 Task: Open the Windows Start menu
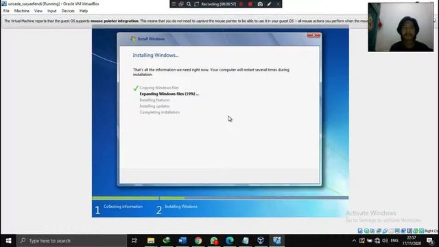(x=8, y=241)
